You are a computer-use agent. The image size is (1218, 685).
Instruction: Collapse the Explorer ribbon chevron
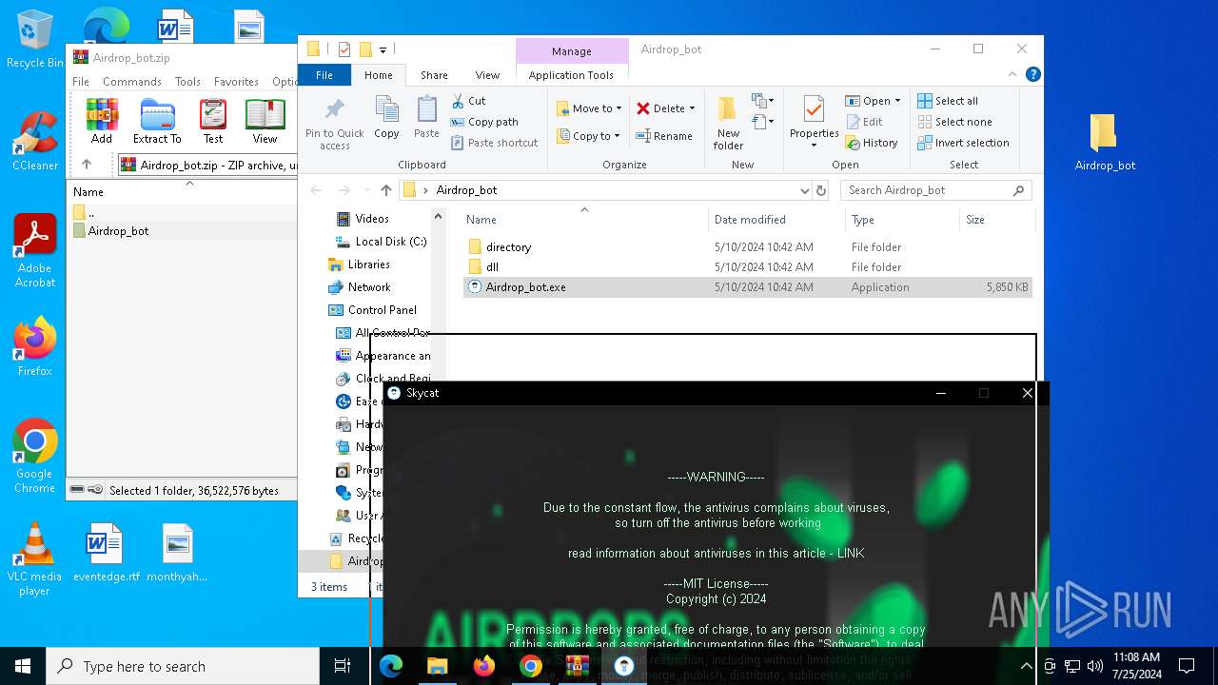(x=1013, y=74)
